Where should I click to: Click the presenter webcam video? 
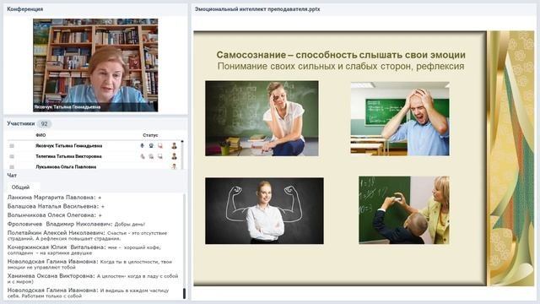(x=95, y=65)
